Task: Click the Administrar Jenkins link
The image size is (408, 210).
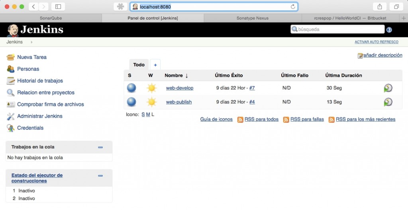Action: click(x=40, y=116)
